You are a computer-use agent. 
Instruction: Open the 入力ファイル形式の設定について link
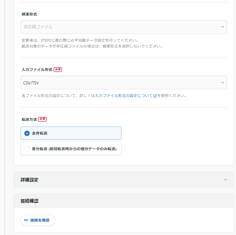click(x=124, y=96)
